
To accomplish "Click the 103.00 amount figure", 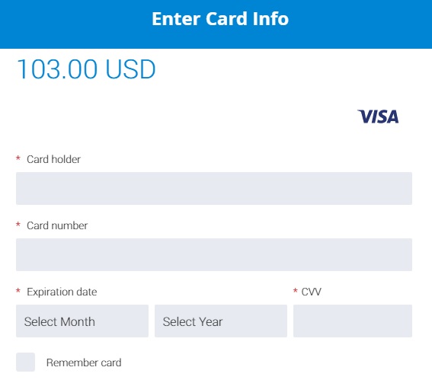I will [57, 69].
